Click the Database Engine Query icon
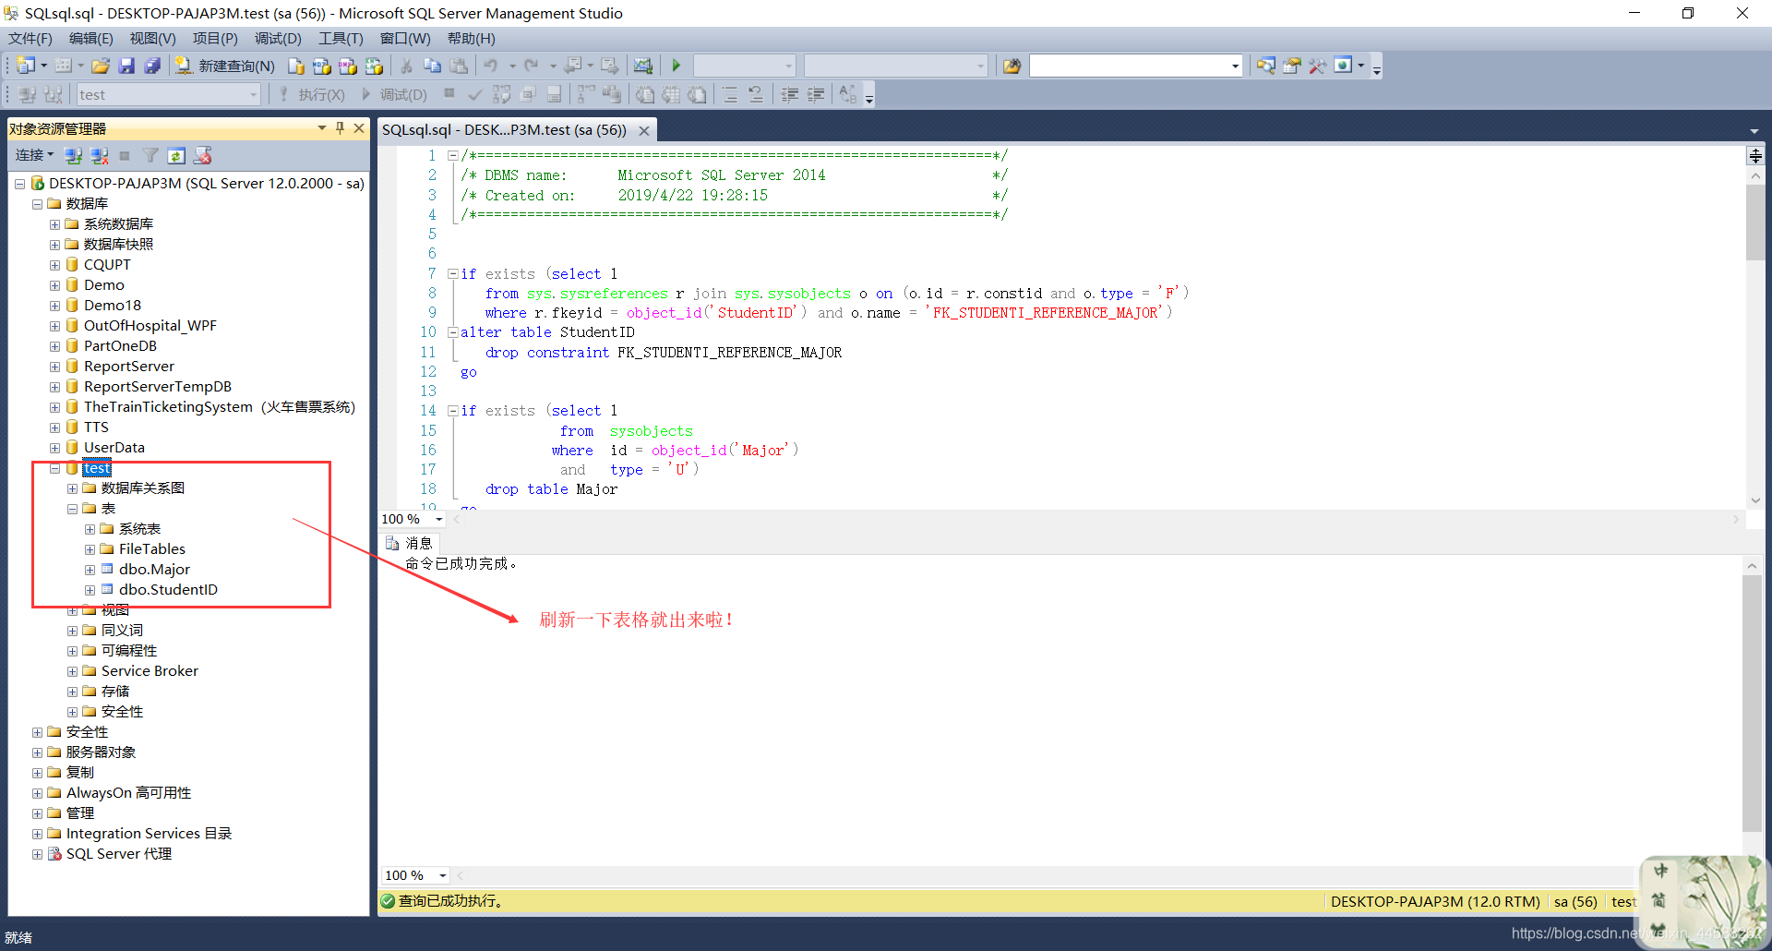1772x951 pixels. (296, 66)
